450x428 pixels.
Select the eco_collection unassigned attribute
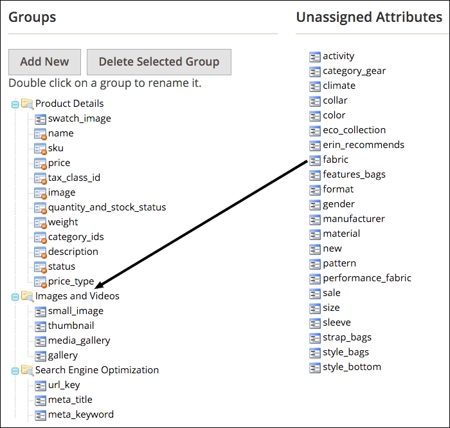[x=354, y=130]
